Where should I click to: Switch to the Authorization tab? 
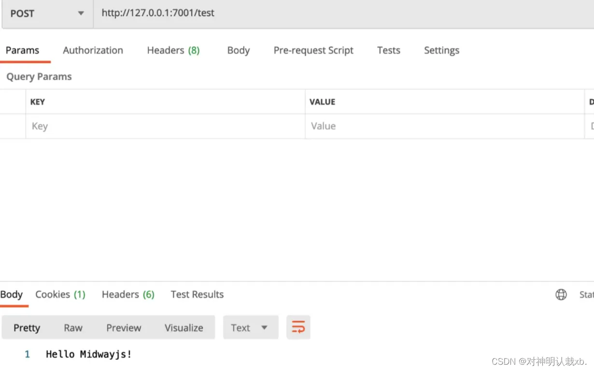pyautogui.click(x=93, y=50)
